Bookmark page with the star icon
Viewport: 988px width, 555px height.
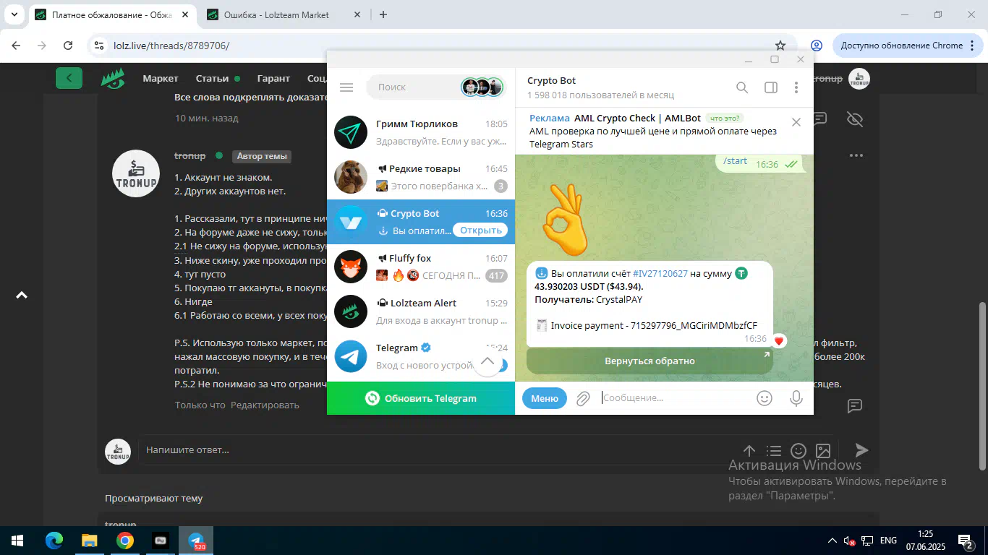click(780, 45)
